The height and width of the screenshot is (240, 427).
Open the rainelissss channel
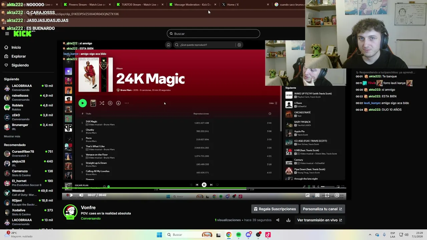tap(28, 97)
